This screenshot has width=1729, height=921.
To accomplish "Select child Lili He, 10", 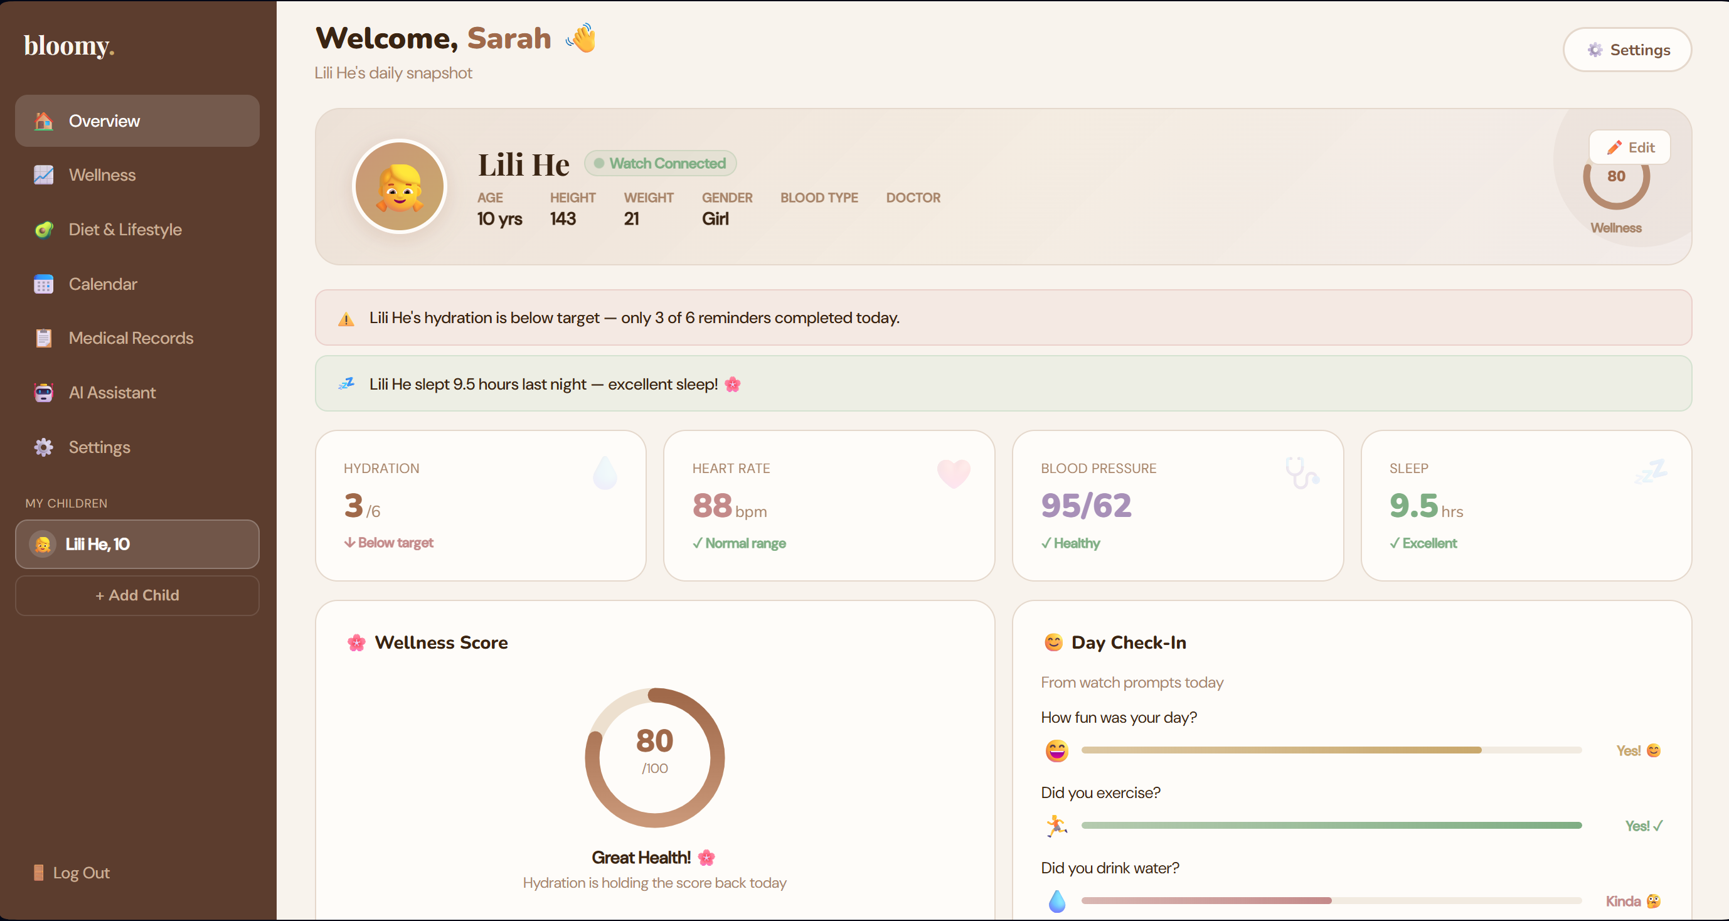I will (137, 545).
